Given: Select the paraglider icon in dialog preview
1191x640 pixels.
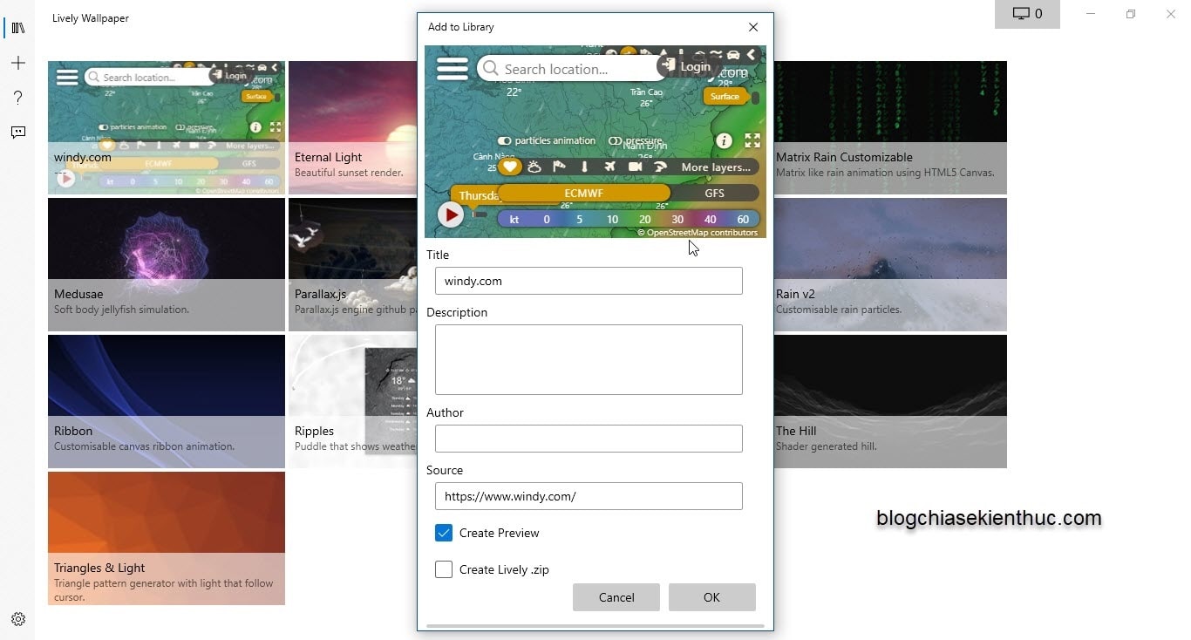Looking at the screenshot, I should pos(660,167).
